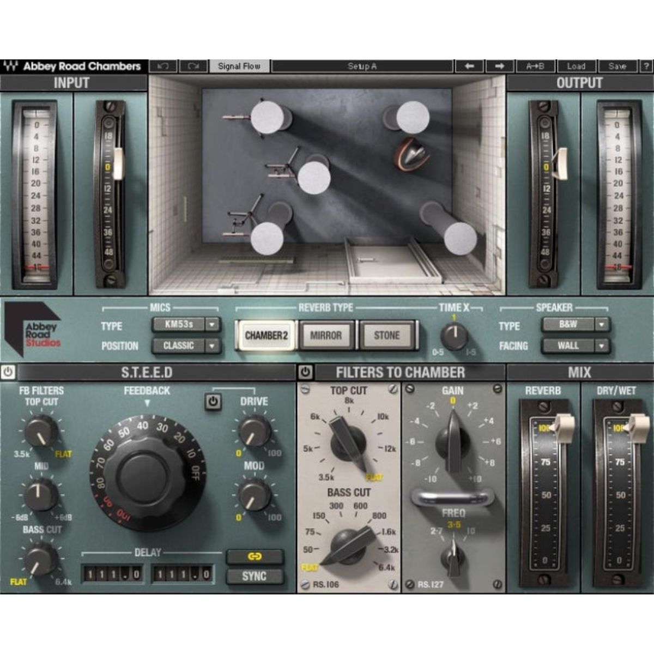
Task: Select the Mirror reverb type
Action: 326,335
